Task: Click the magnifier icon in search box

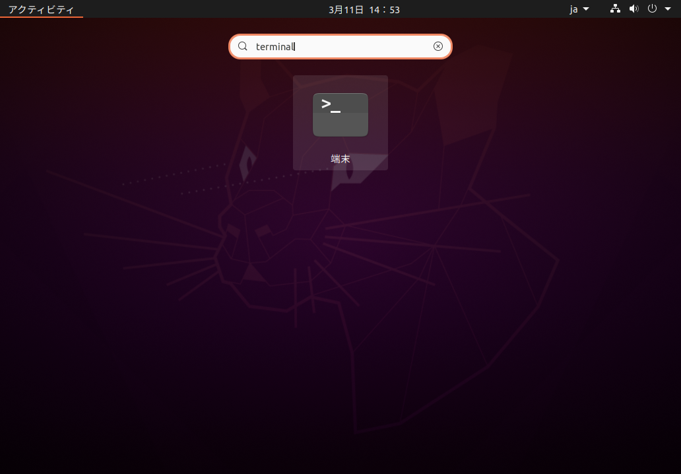Action: click(243, 46)
